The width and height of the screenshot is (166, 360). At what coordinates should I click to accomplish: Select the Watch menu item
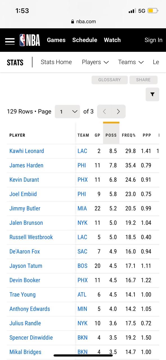pos(112,40)
